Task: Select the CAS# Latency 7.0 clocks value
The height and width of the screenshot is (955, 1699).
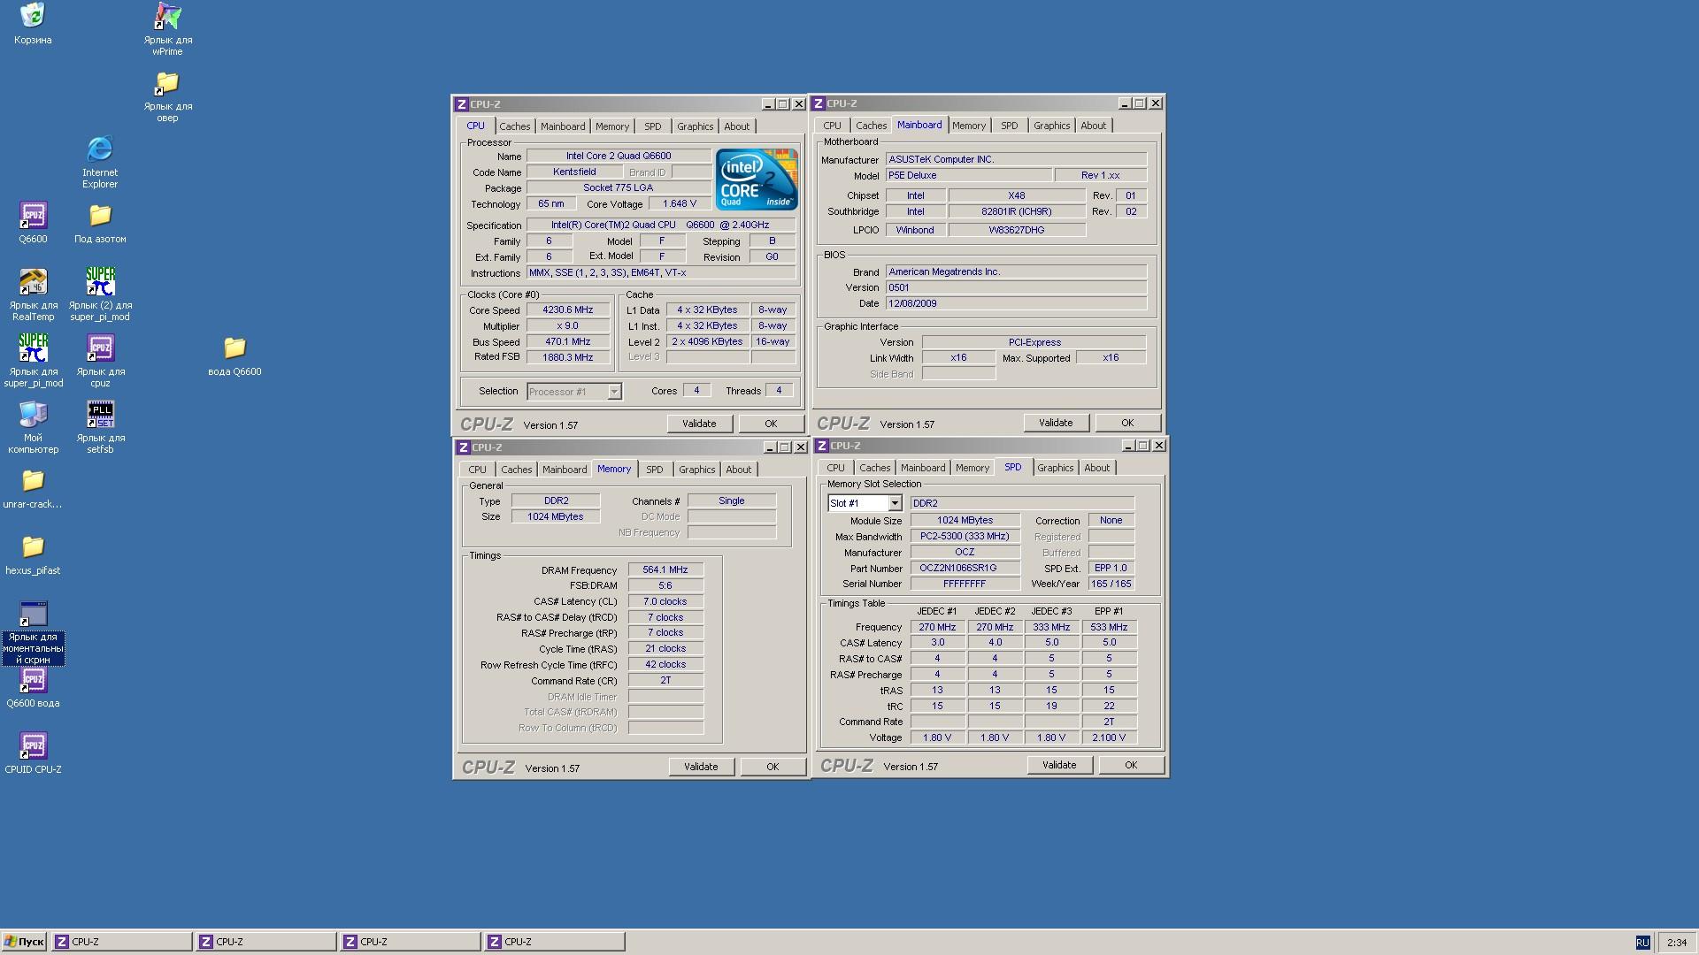Action: tap(665, 602)
